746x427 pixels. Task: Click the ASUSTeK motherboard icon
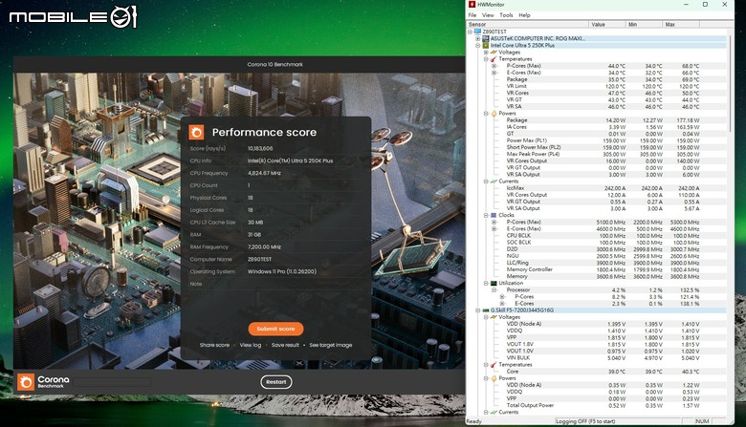tap(486, 38)
